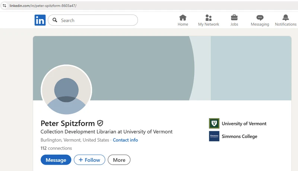Screen dimensions: 298x171
Task: Open the More actions dropdown button
Action: coord(119,160)
